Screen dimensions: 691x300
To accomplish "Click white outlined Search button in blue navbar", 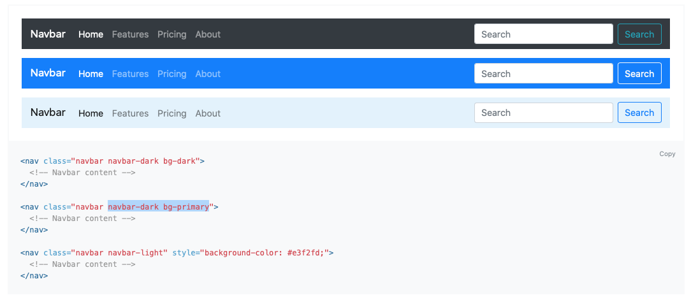I will 639,73.
